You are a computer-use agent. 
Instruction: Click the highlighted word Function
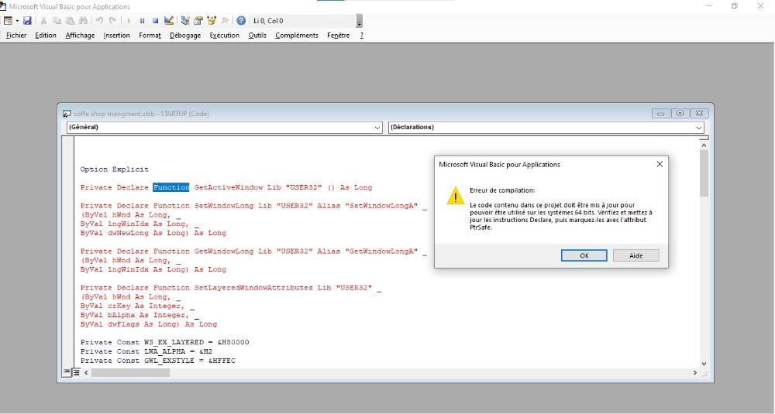pos(171,187)
